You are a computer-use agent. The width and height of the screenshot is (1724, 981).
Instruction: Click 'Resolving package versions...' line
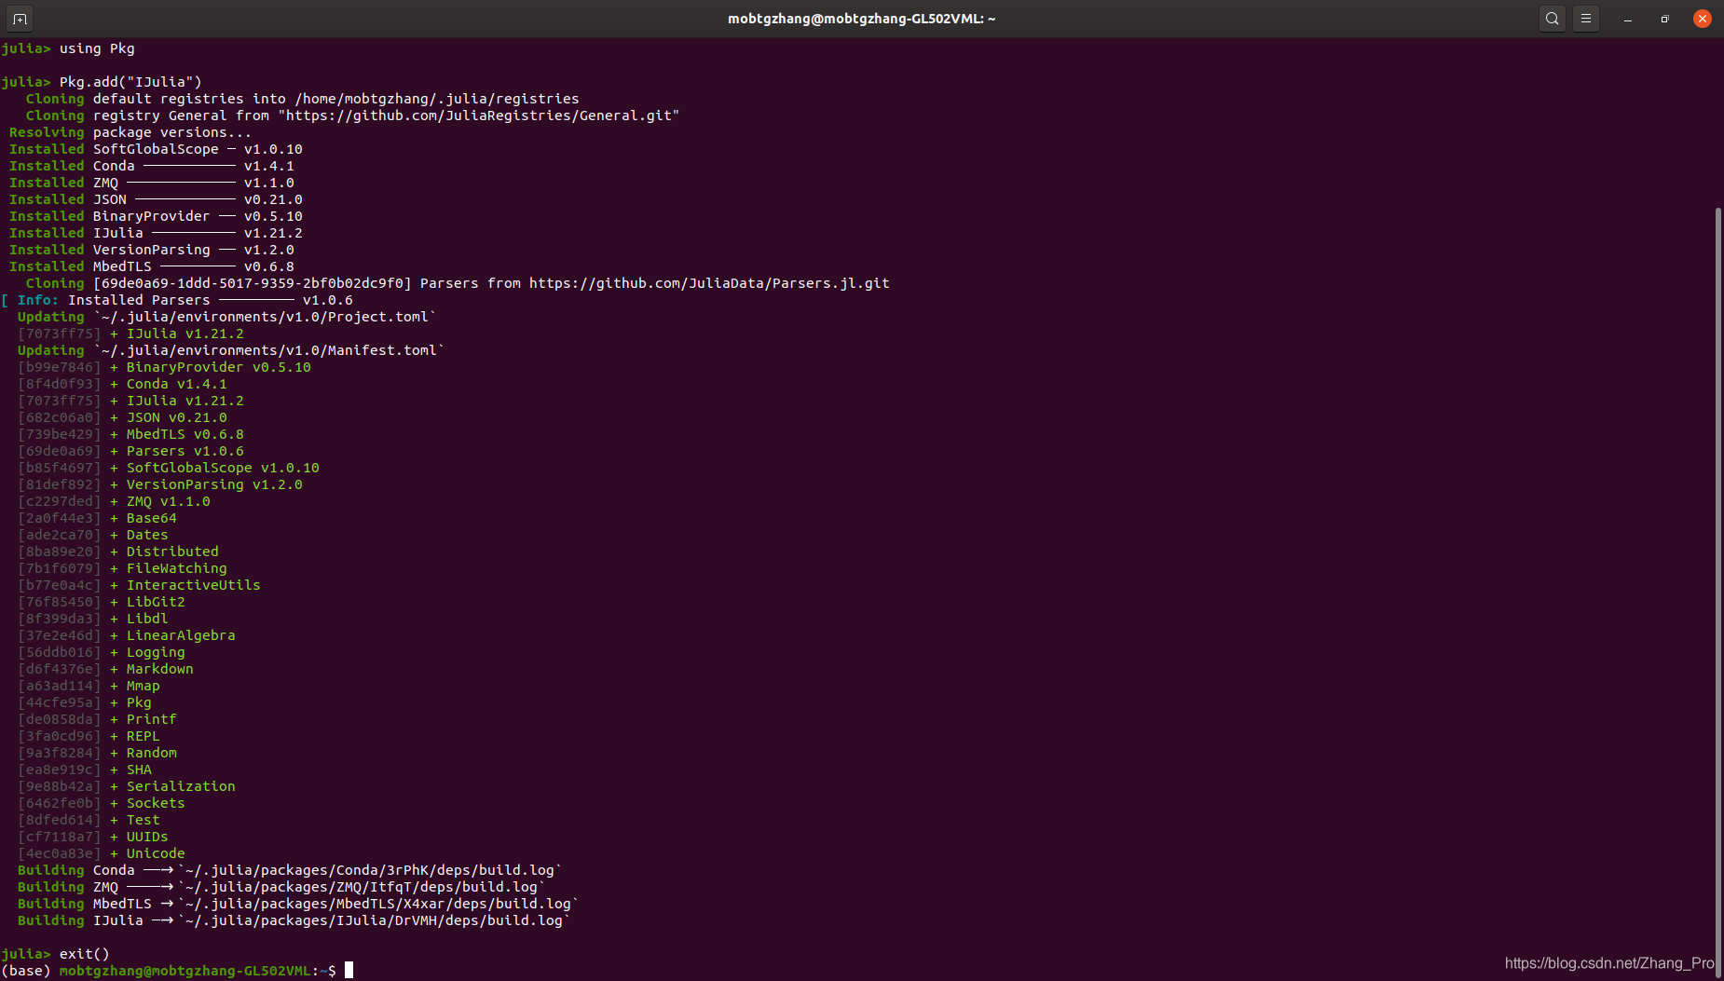pyautogui.click(x=130, y=132)
